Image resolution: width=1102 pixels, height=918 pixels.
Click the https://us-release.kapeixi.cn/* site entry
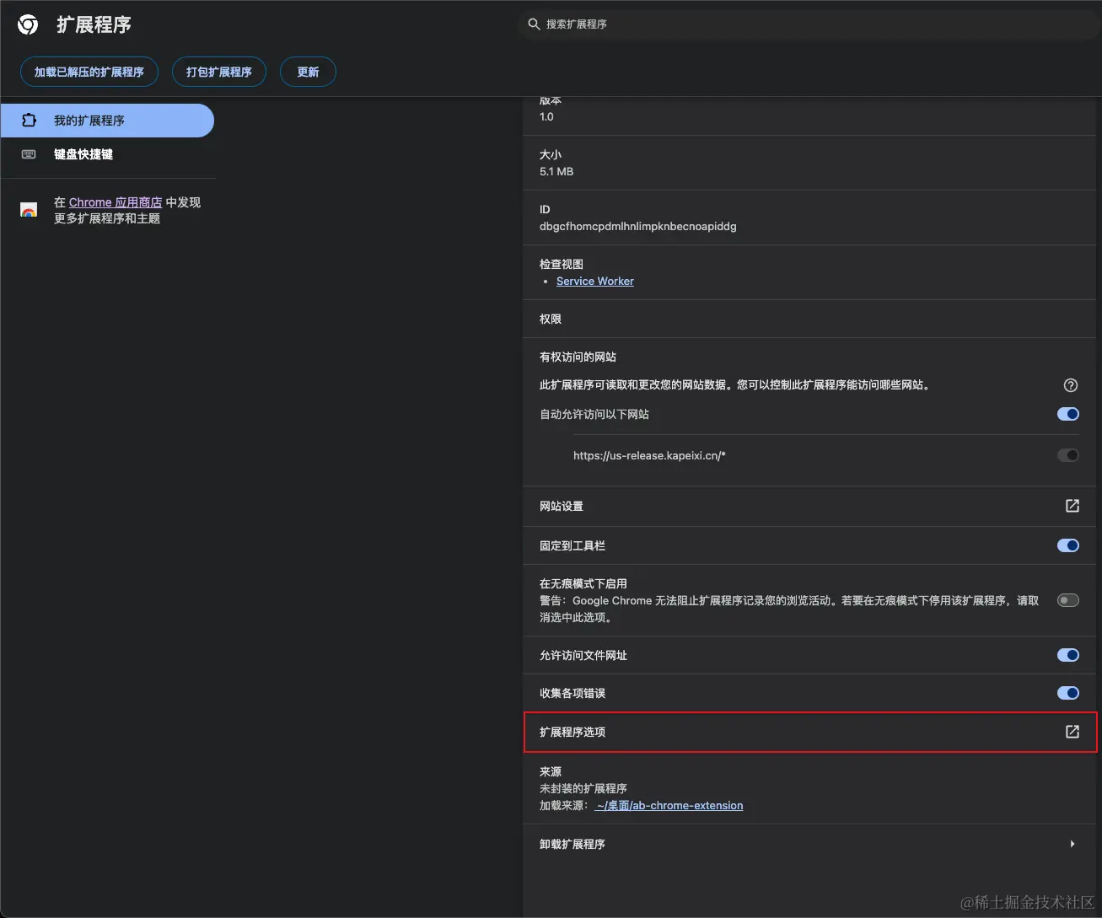[x=649, y=455]
